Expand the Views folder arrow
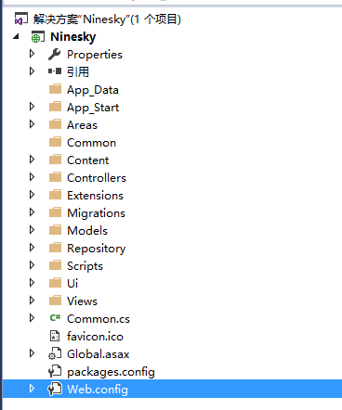Screen dimensions: 342x410 pyautogui.click(x=32, y=301)
